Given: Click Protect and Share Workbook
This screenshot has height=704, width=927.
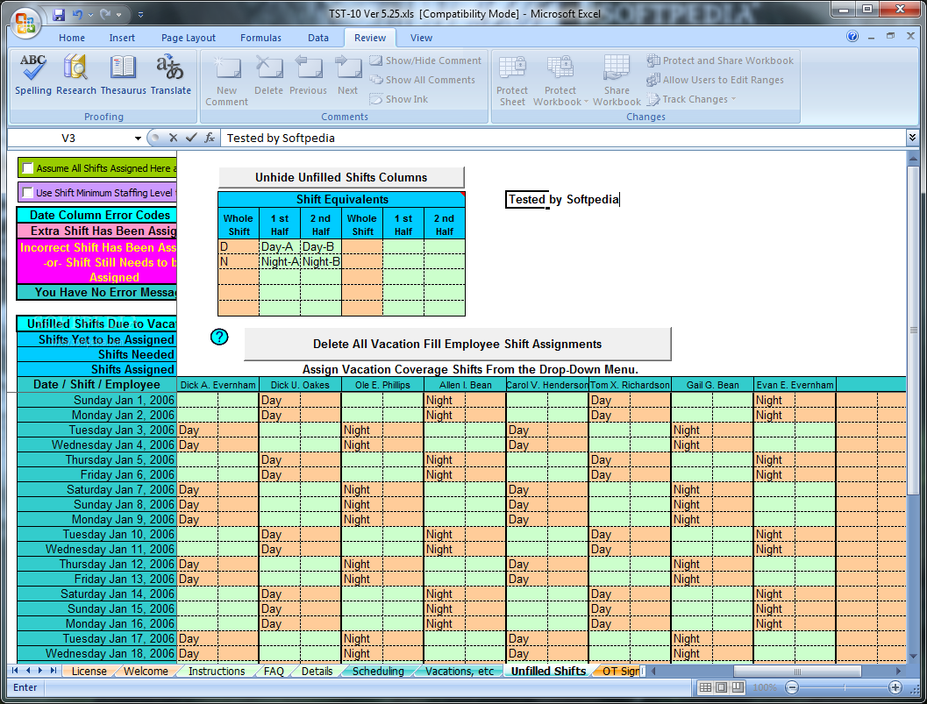Looking at the screenshot, I should point(720,60).
